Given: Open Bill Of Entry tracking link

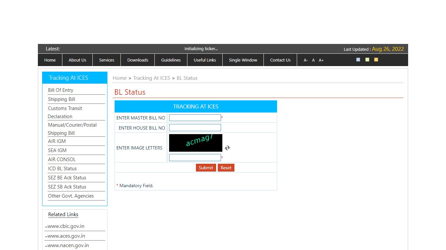Looking at the screenshot, I should (61, 90).
